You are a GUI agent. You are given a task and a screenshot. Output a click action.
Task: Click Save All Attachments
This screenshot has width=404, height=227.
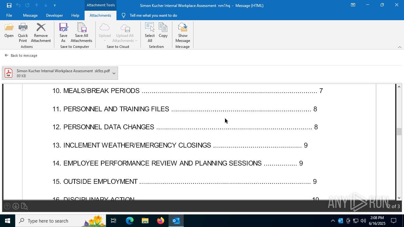coord(81,32)
